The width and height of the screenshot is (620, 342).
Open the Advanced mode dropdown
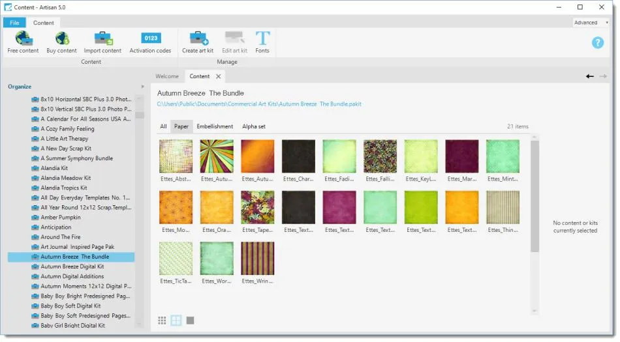coord(591,23)
